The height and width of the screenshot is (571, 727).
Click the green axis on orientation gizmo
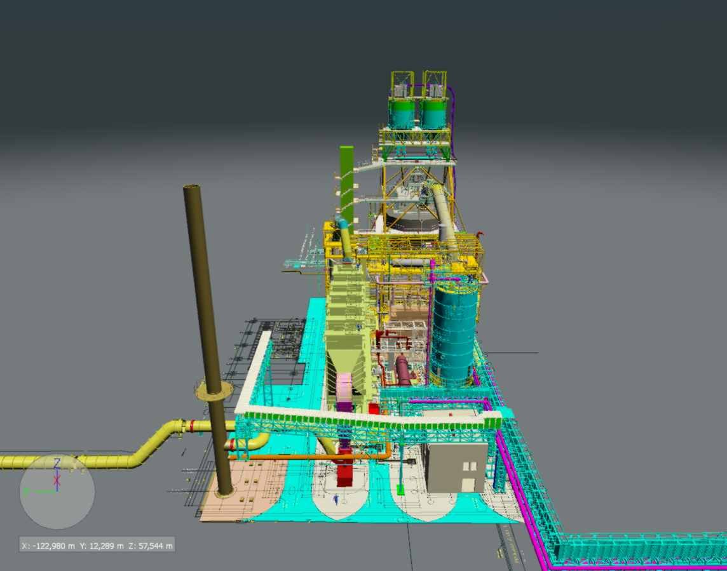38,491
